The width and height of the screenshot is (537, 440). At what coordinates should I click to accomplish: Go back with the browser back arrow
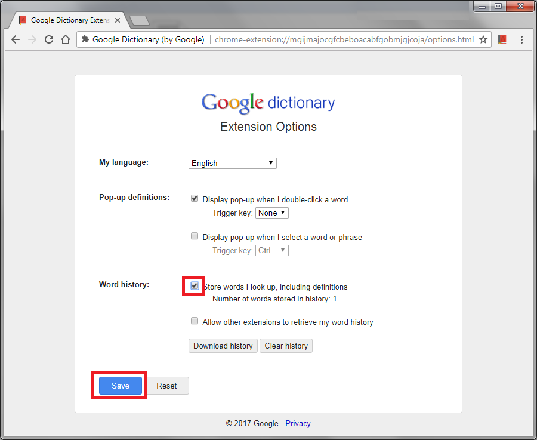click(x=16, y=39)
